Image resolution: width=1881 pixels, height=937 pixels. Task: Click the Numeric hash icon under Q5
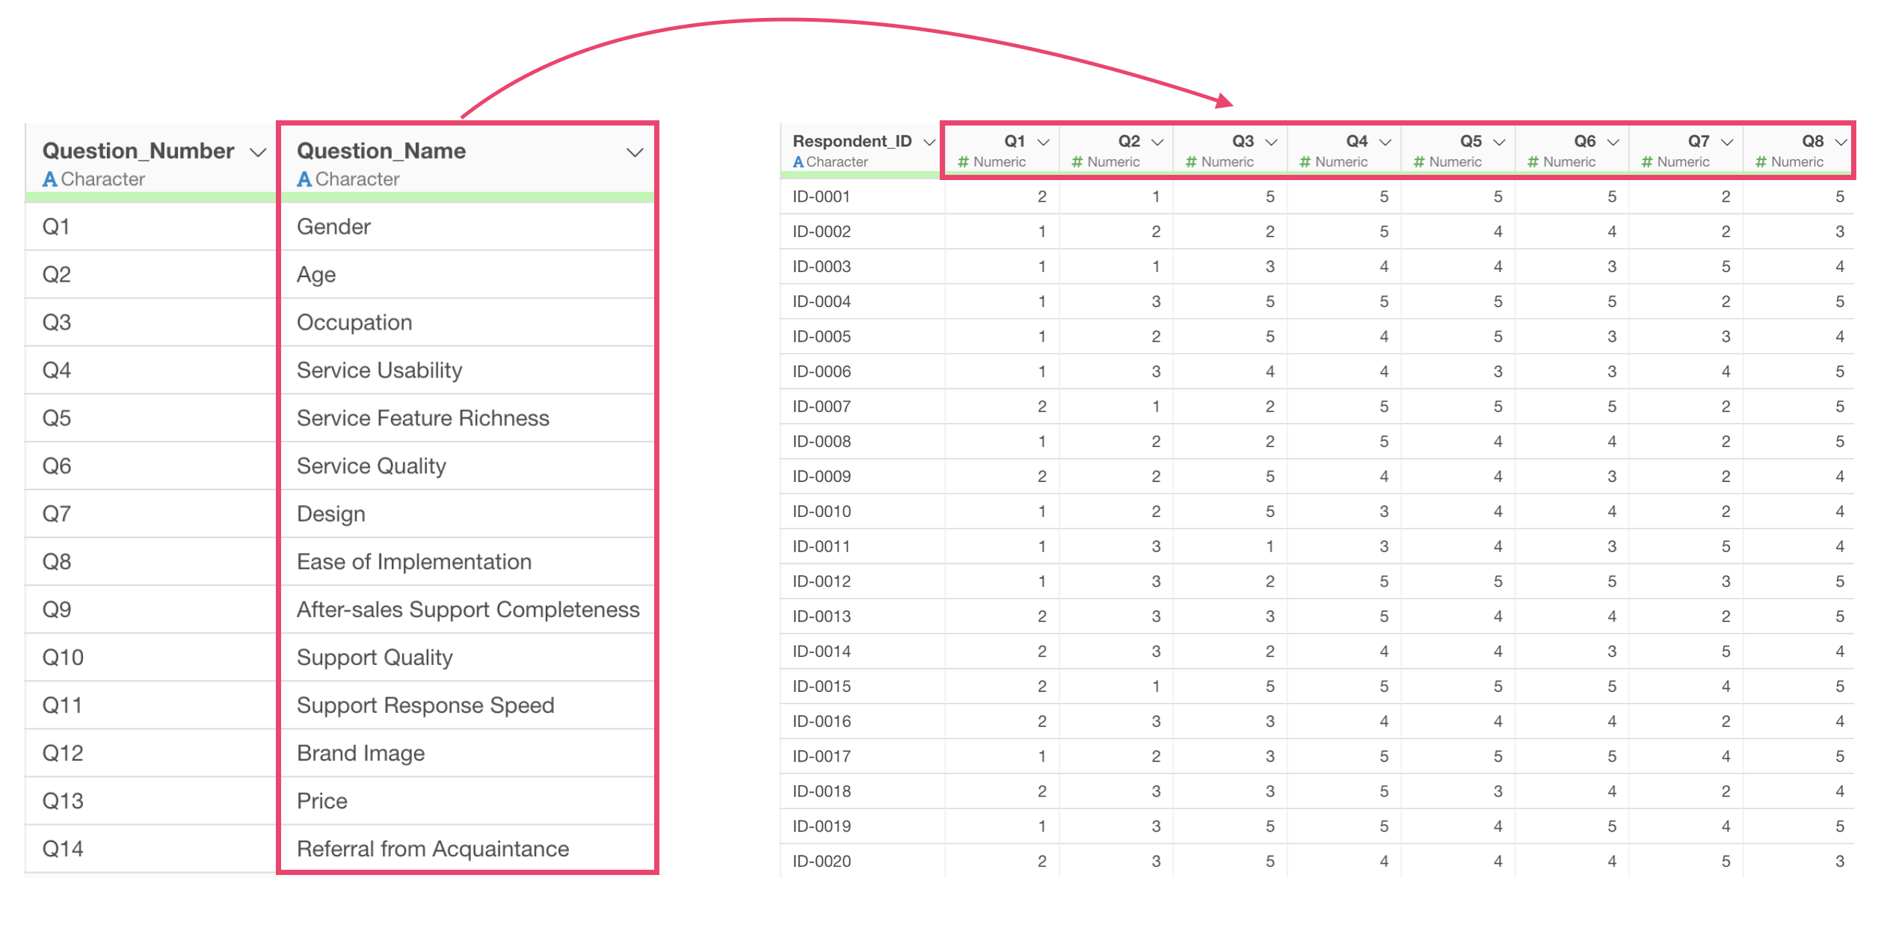(x=1419, y=162)
